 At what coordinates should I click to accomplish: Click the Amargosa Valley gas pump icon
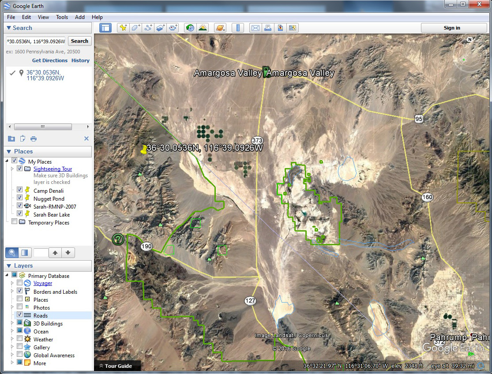pyautogui.click(x=267, y=72)
